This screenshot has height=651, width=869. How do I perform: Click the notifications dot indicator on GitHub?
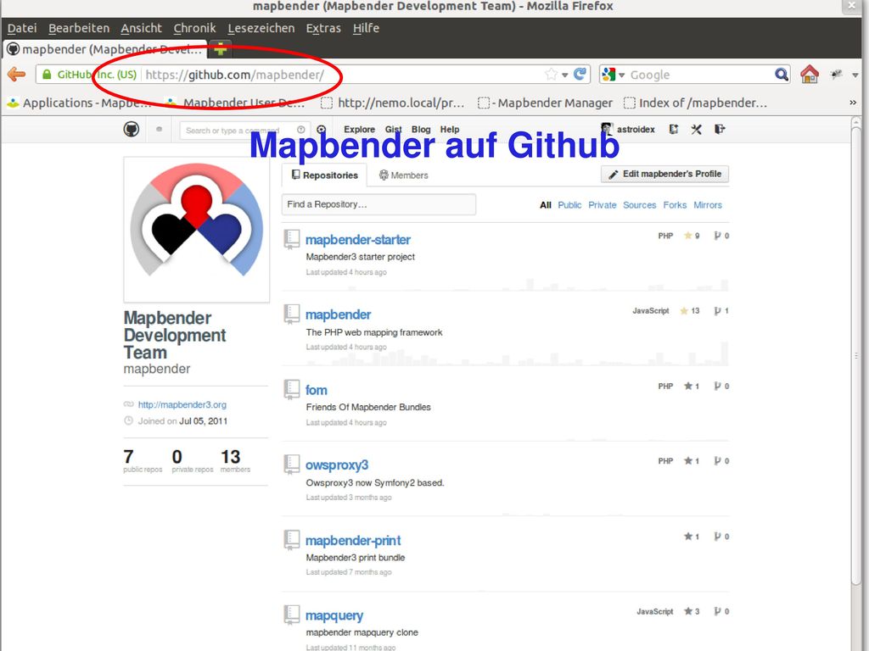click(x=159, y=130)
